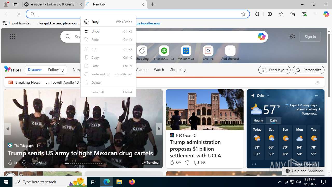This screenshot has height=187, width=332.
Task: Open the Collections icon
Action: (293, 14)
